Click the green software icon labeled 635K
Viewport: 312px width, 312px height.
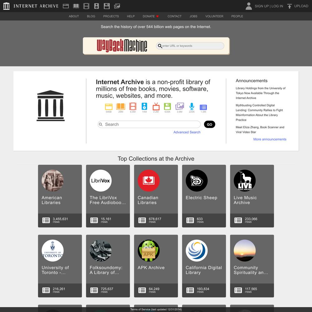167,106
